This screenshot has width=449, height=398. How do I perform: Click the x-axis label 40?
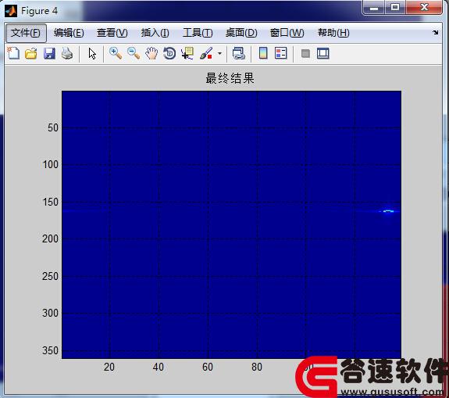158,367
